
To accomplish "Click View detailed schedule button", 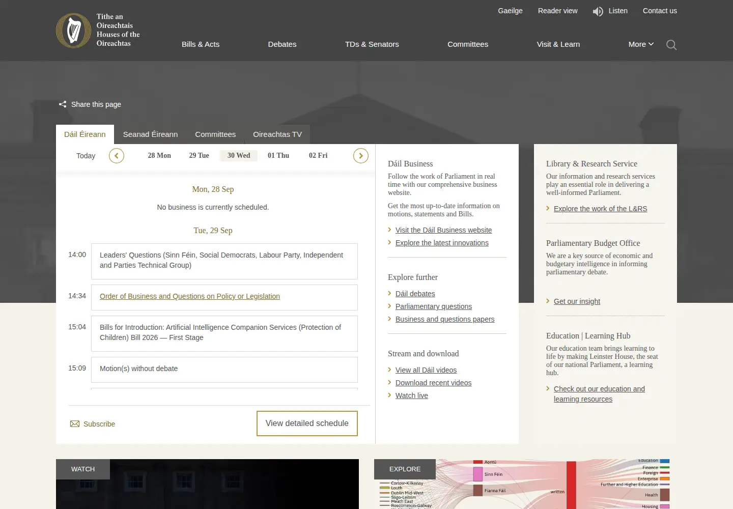I will coord(307,423).
